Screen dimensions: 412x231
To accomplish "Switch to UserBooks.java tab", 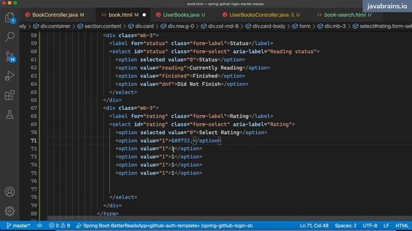I will click(181, 15).
